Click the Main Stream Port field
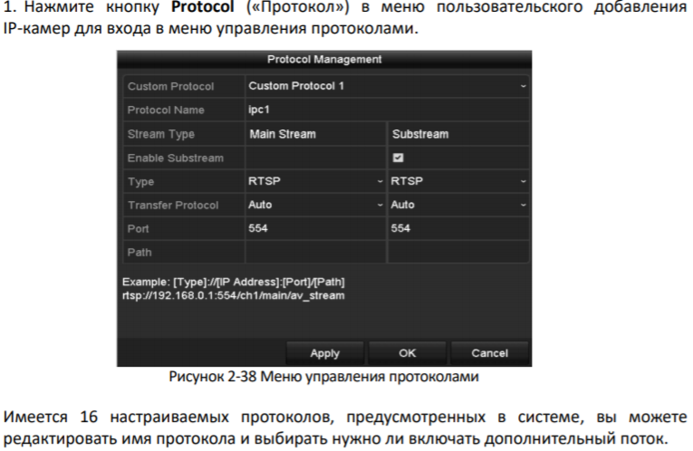 [315, 228]
